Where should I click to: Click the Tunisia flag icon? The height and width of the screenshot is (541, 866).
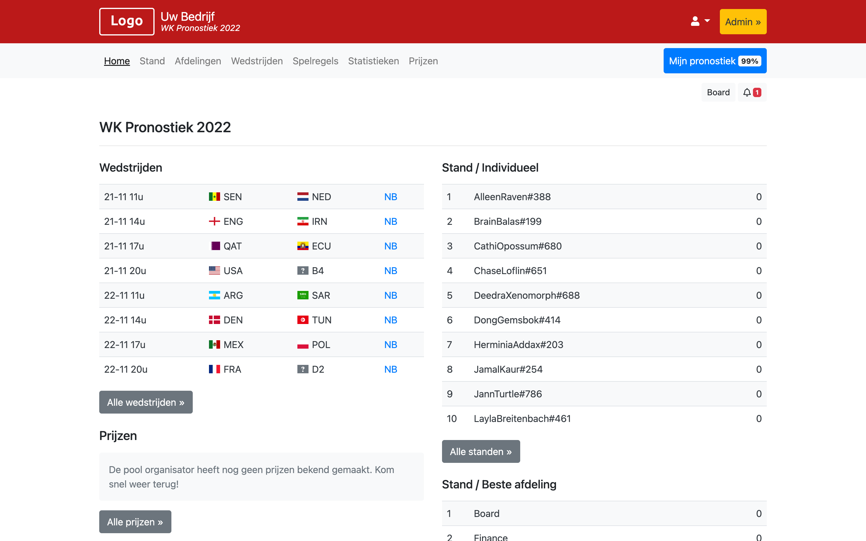(303, 320)
